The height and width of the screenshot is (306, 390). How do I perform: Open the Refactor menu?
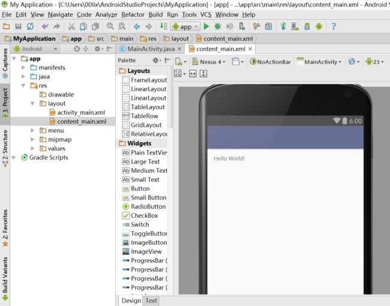(x=133, y=14)
